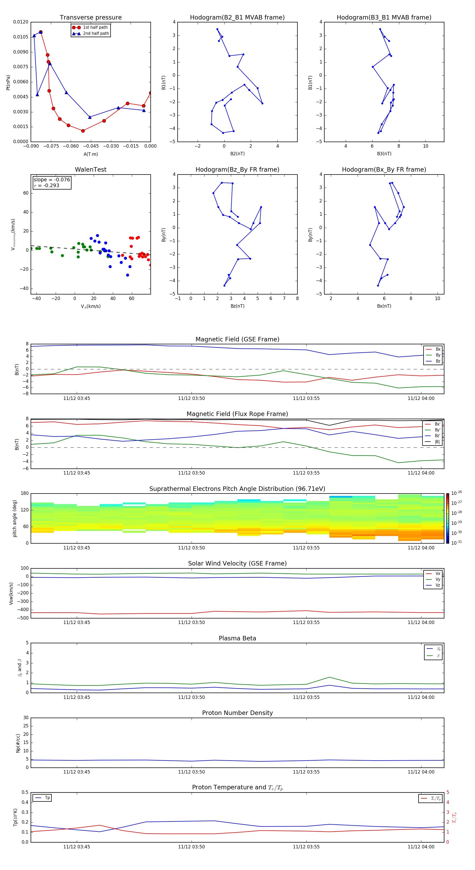Click the "Solar Wind Velocity (GSE Frame)" title
The height and width of the screenshot is (870, 475).
coord(237,564)
